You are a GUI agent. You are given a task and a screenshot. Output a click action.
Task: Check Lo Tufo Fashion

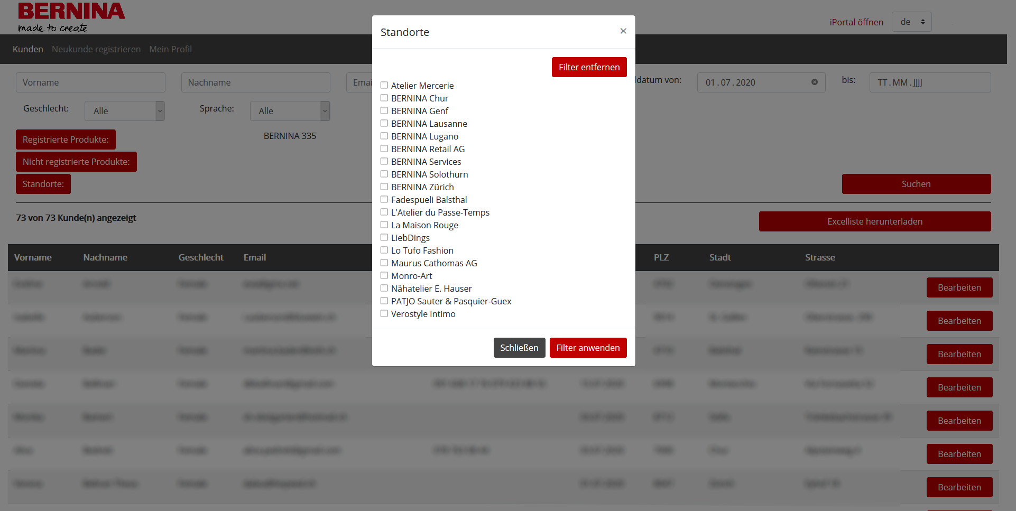[x=384, y=250]
